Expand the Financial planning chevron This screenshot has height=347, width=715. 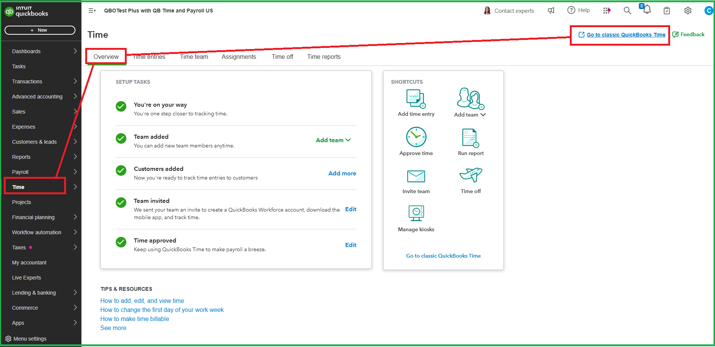75,217
